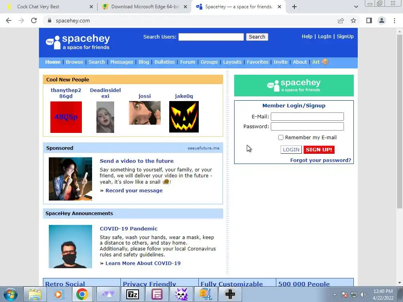Click the SignUp link in the header

(345, 37)
